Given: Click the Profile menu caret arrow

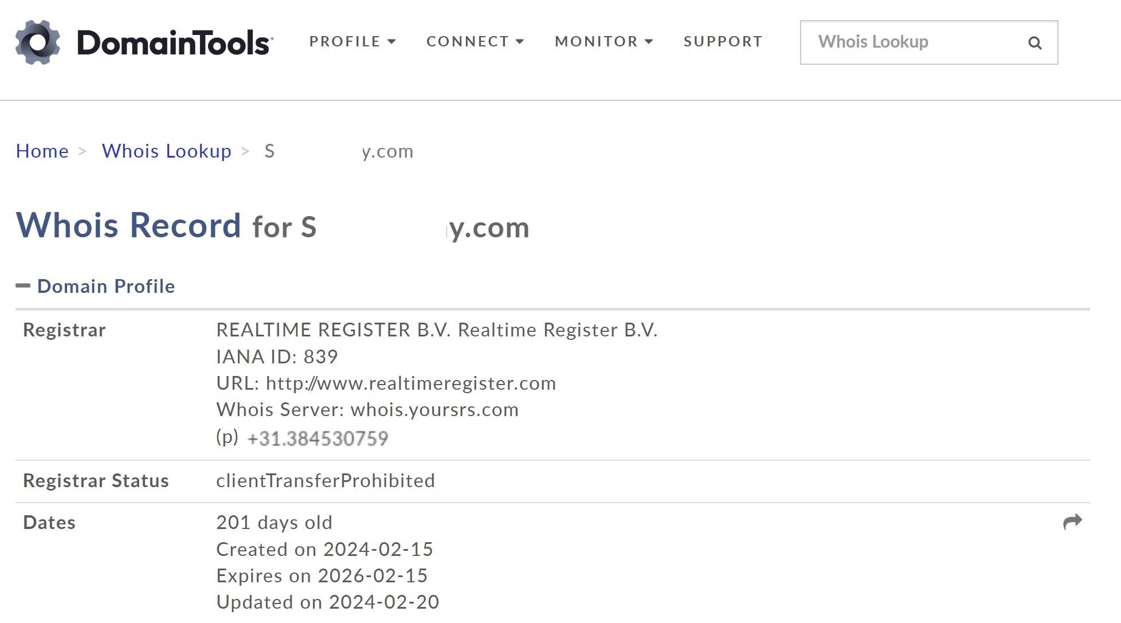Looking at the screenshot, I should click(392, 41).
